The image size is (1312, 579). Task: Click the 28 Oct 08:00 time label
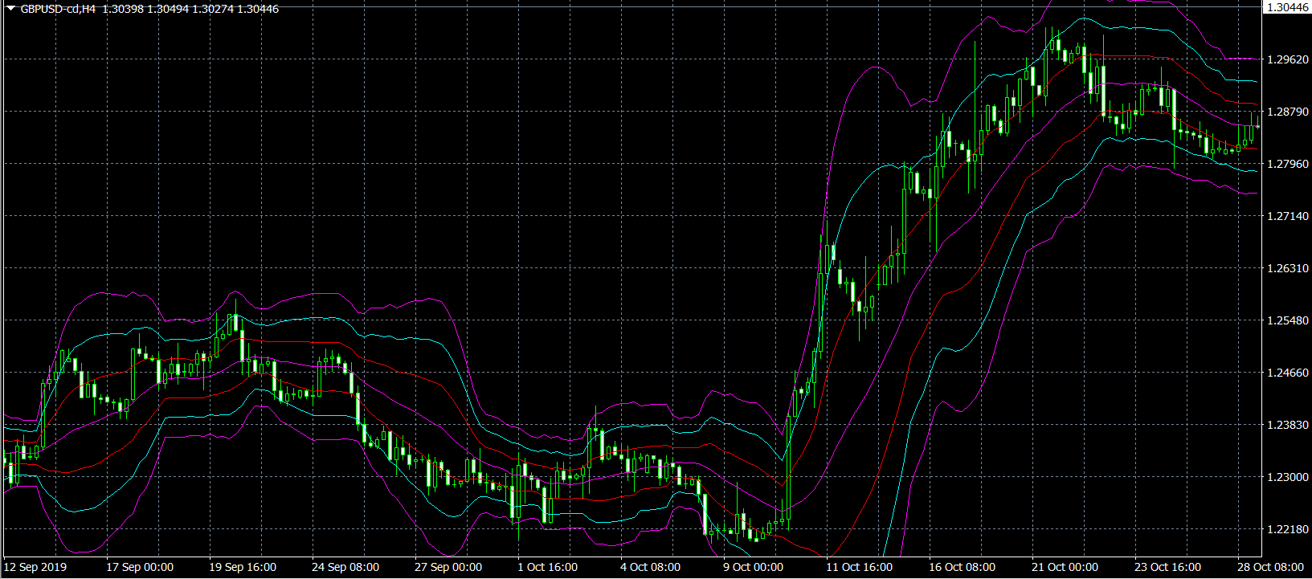(1271, 567)
